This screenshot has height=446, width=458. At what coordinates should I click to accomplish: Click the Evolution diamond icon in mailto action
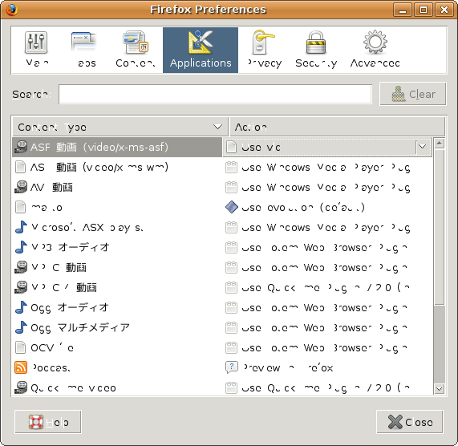tap(232, 207)
